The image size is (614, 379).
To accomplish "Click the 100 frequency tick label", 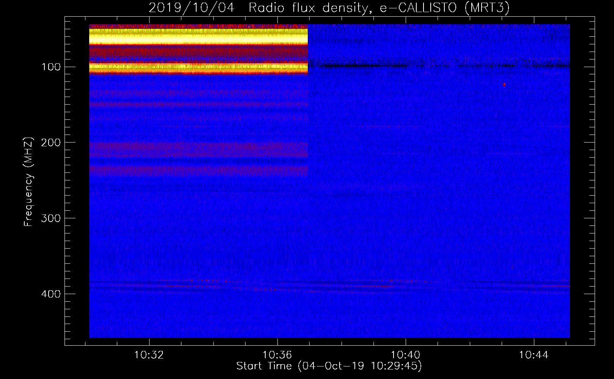I will (51, 67).
